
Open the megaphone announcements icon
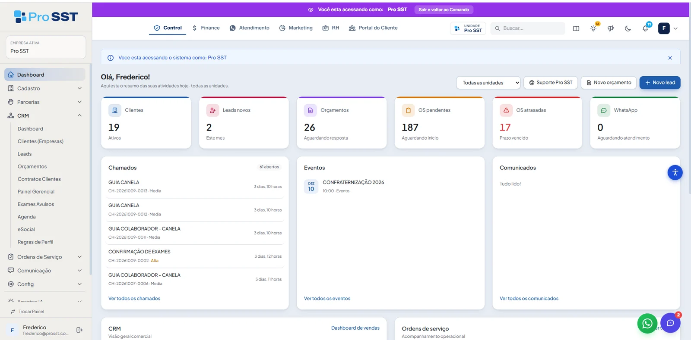click(611, 28)
